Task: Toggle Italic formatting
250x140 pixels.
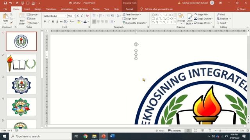Action: tap(49, 21)
